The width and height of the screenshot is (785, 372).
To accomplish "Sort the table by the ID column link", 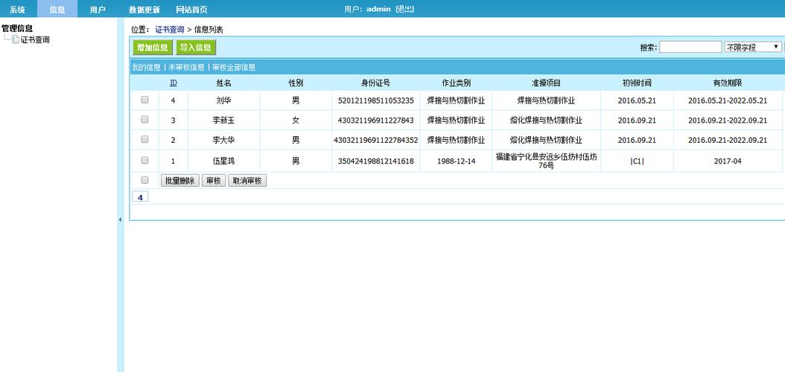I will [173, 83].
